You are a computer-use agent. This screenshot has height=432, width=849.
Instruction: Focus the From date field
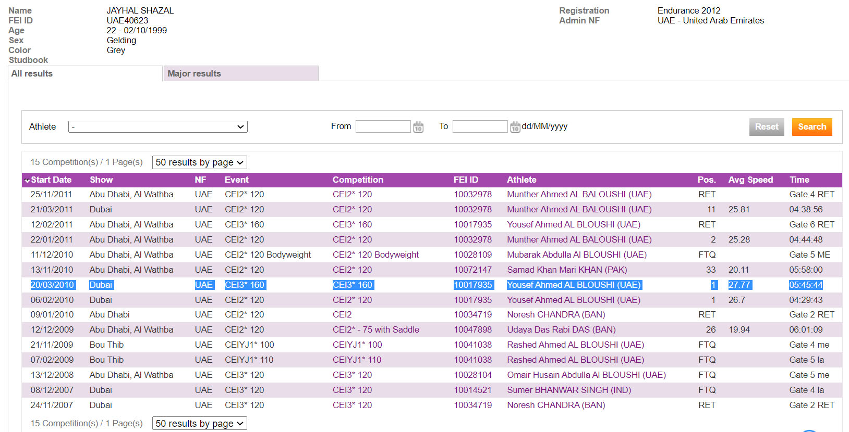point(383,126)
